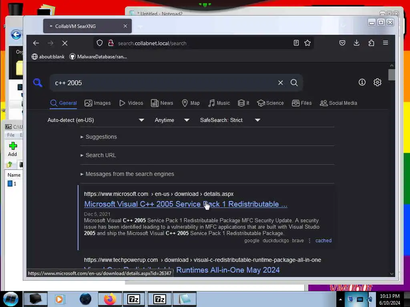This screenshot has width=410, height=307.
Task: Open the Firefox downloads panel
Action: click(356, 43)
